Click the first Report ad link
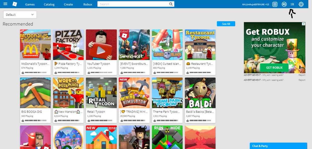This screenshot has height=149, width=312. (302, 75)
